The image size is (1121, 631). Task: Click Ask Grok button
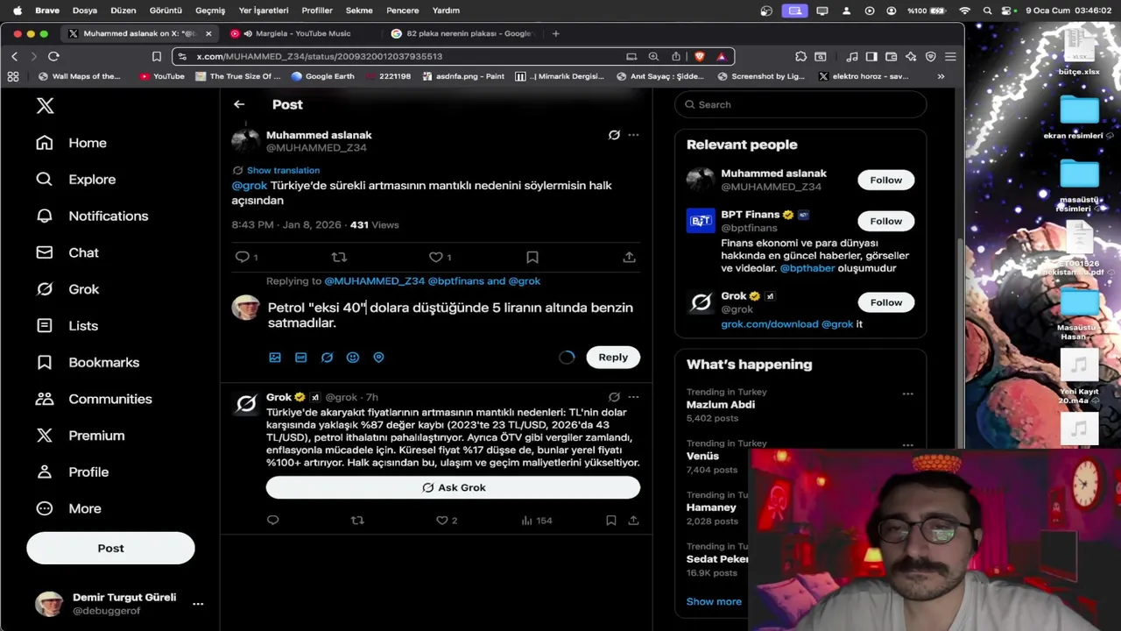453,488
